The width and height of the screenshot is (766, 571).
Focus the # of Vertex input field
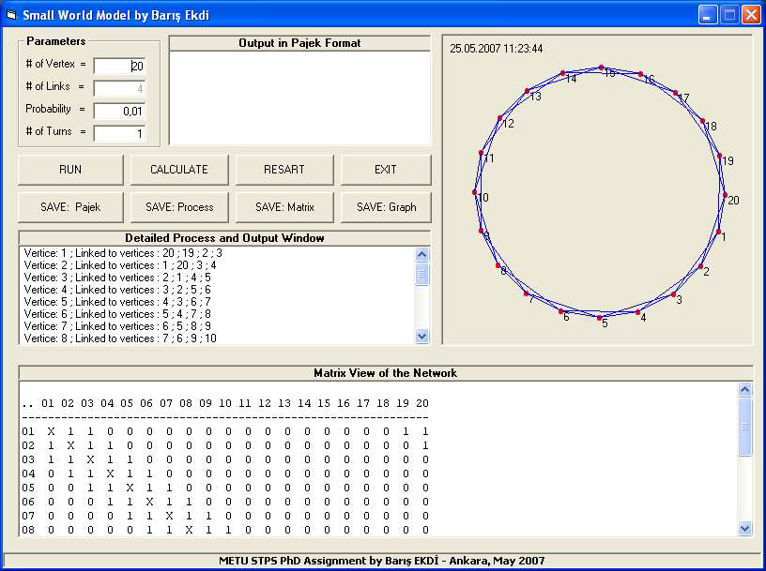[119, 66]
